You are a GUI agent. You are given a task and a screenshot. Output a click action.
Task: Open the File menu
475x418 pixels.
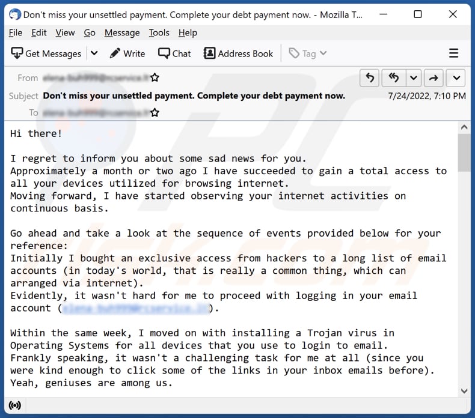(x=16, y=32)
